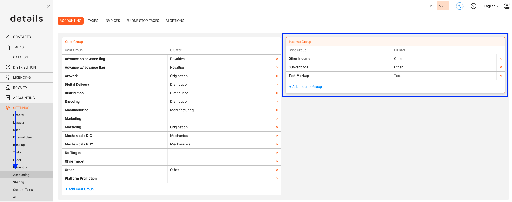
Task: Edit the Origination cluster of Mastering
Action: click(x=220, y=127)
